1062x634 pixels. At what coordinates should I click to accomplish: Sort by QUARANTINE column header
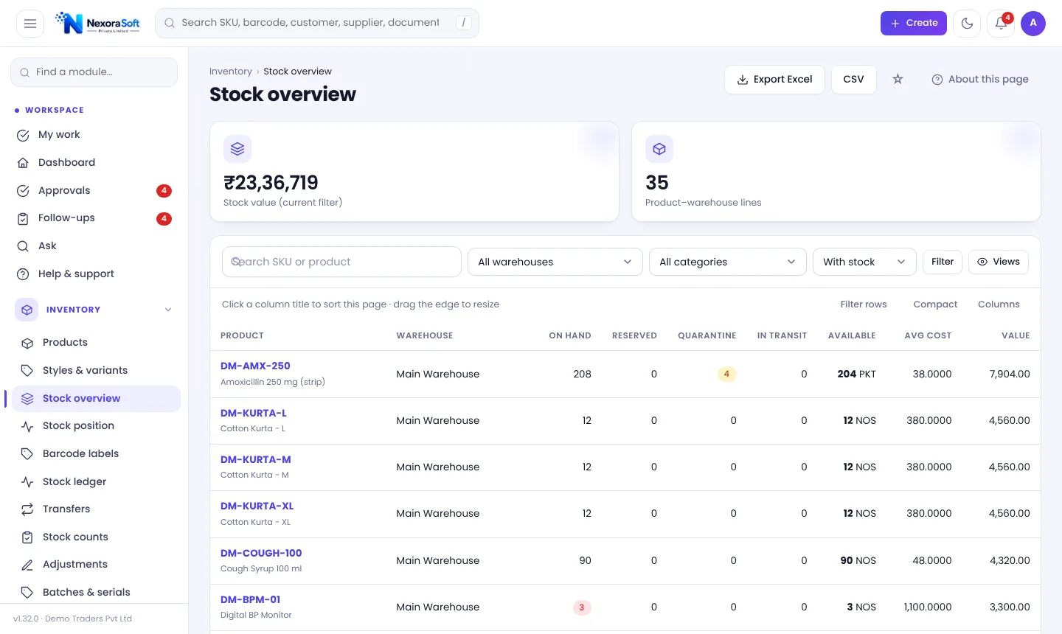point(707,335)
